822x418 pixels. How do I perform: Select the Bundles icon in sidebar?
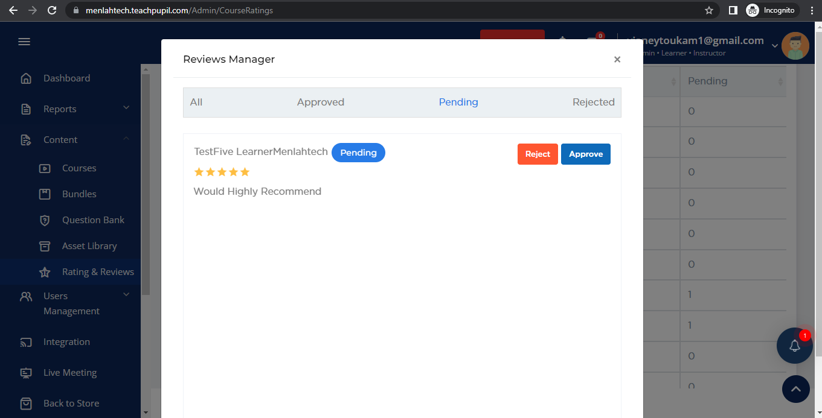(x=45, y=194)
